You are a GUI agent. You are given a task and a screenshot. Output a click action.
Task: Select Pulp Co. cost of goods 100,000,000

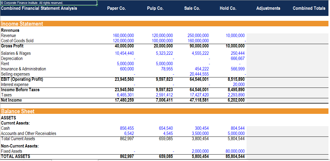162,41
